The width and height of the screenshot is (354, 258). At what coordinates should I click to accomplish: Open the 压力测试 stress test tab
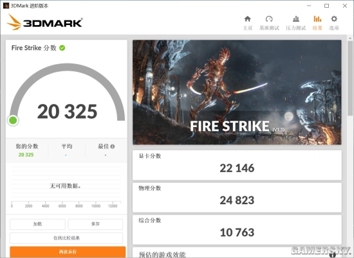(x=296, y=23)
